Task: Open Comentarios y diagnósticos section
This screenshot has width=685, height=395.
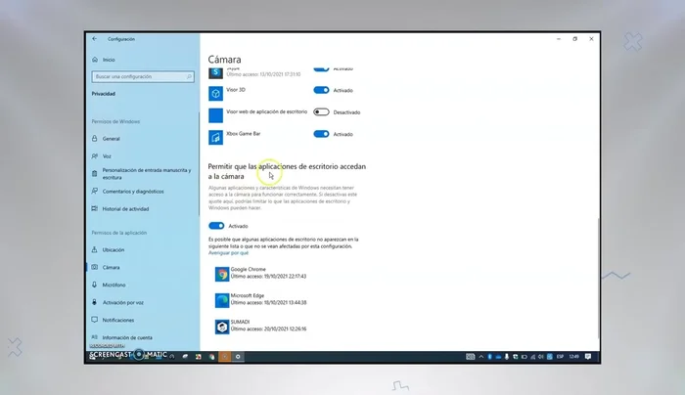Action: [132, 192]
